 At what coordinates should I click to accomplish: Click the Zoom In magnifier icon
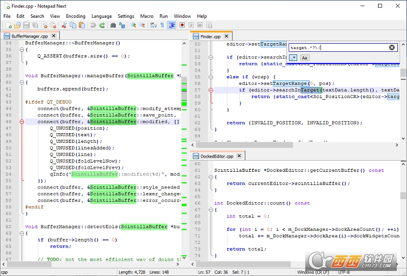coord(133,25)
